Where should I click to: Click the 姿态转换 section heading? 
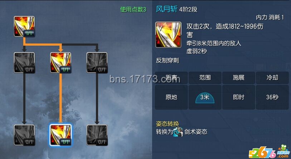click(168, 124)
